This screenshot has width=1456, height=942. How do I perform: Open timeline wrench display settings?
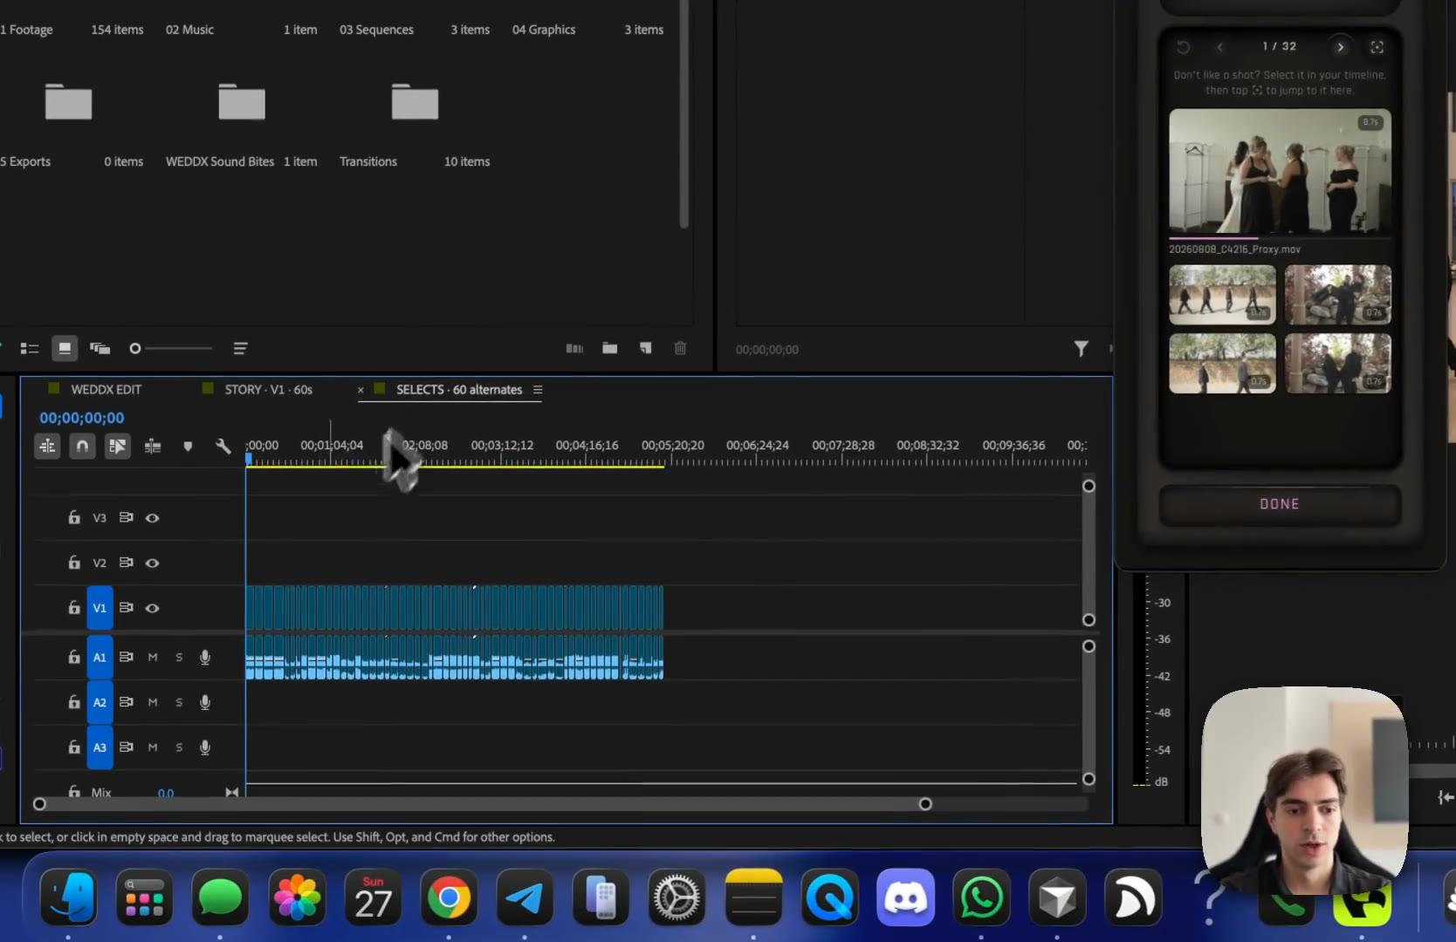click(223, 447)
